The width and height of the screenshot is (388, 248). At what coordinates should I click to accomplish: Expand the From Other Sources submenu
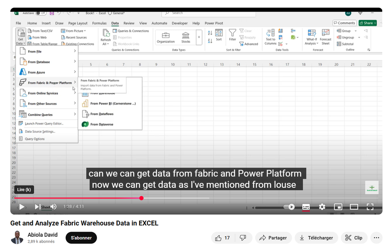[x=47, y=103]
